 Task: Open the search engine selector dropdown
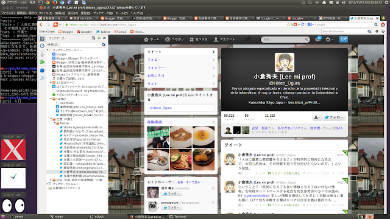point(311,24)
